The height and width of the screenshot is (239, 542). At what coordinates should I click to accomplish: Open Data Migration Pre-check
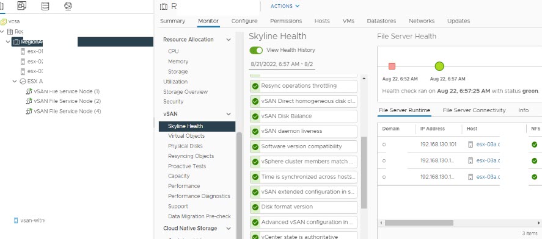199,216
